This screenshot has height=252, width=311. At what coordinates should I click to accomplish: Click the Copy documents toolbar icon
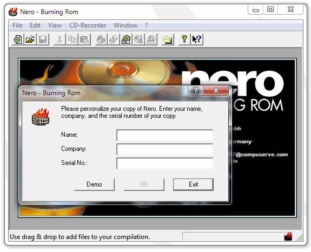click(72, 39)
